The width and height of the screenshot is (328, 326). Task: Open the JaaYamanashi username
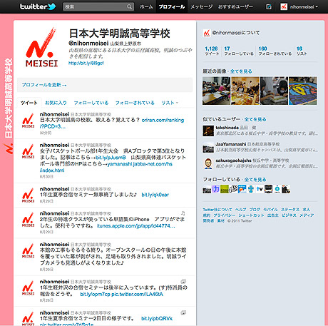(x=231, y=144)
